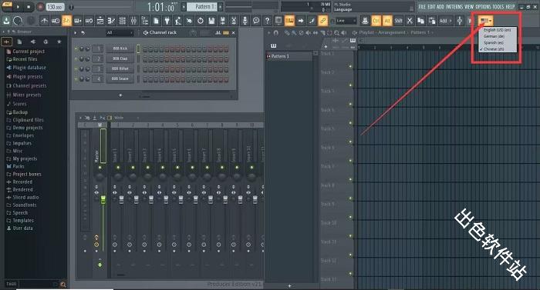The width and height of the screenshot is (540, 290).
Task: Open the Wide mixer layout dropdown
Action: 127,118
